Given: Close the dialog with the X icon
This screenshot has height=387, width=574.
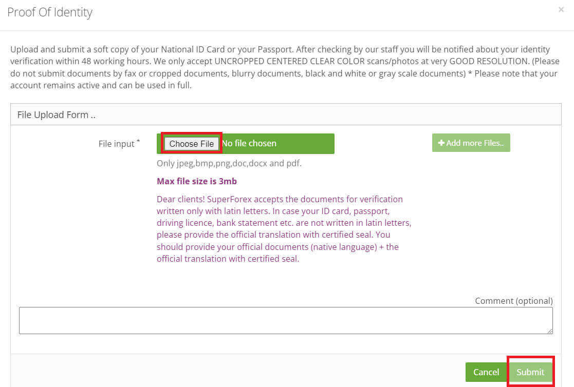Looking at the screenshot, I should point(561,10).
